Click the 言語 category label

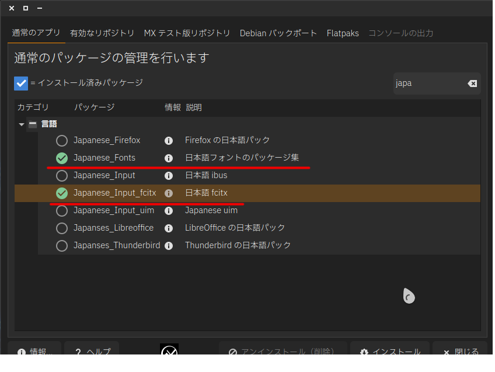[49, 124]
